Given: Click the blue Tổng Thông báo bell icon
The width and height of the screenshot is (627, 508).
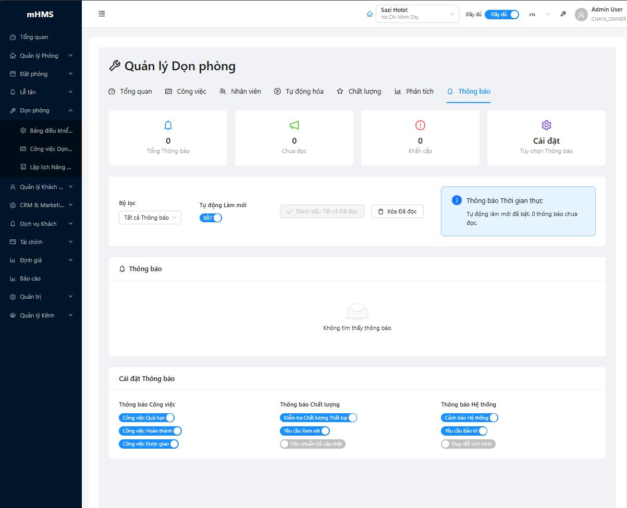Looking at the screenshot, I should tap(168, 125).
